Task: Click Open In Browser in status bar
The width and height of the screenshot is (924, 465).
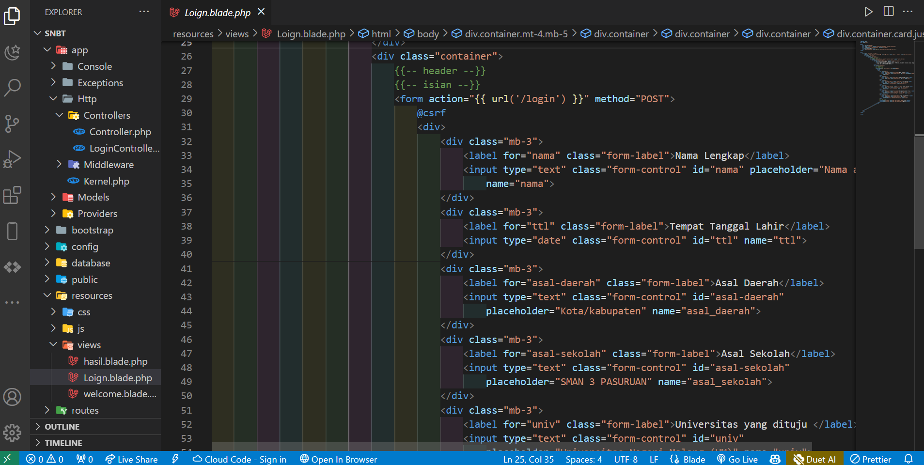Action: click(338, 459)
